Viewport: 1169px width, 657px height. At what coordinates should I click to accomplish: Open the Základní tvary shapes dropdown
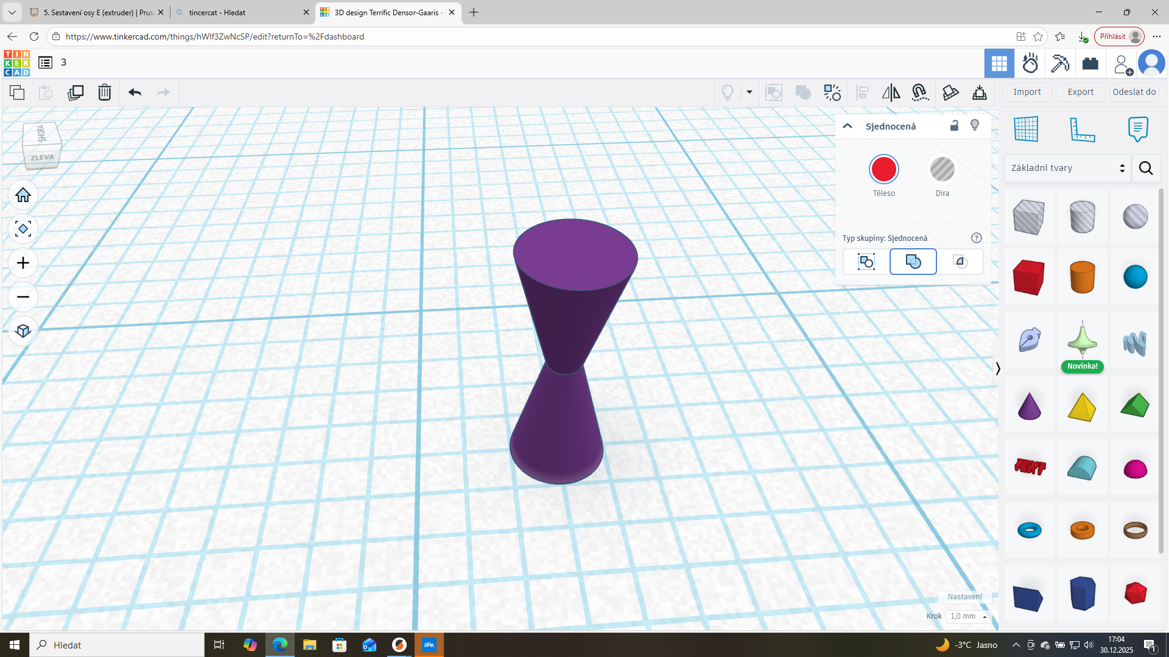pyautogui.click(x=1067, y=168)
